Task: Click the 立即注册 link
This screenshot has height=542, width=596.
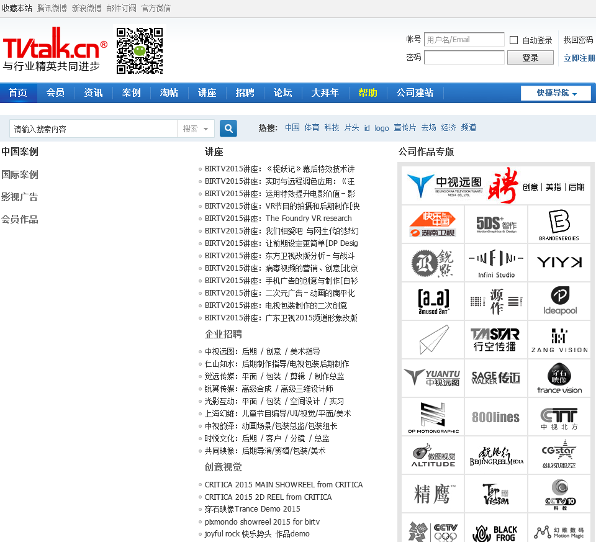Action: click(x=579, y=58)
